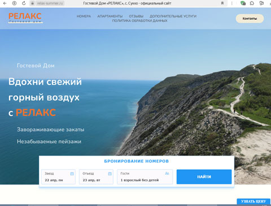Click the Незабываемые пейзажи text
The width and height of the screenshot is (271, 206).
tap(49, 141)
